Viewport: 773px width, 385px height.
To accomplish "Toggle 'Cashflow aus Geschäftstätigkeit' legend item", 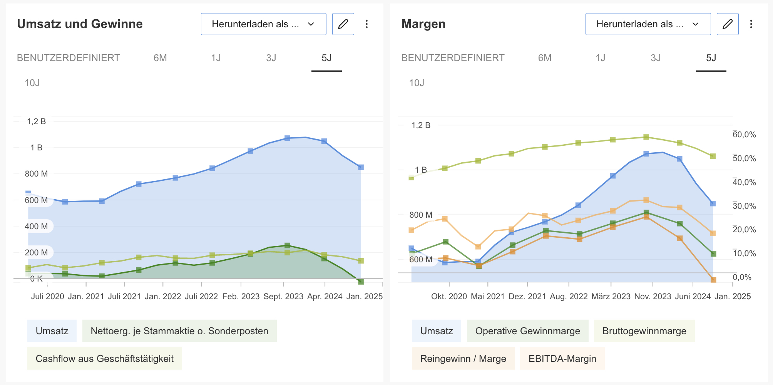I will click(105, 358).
